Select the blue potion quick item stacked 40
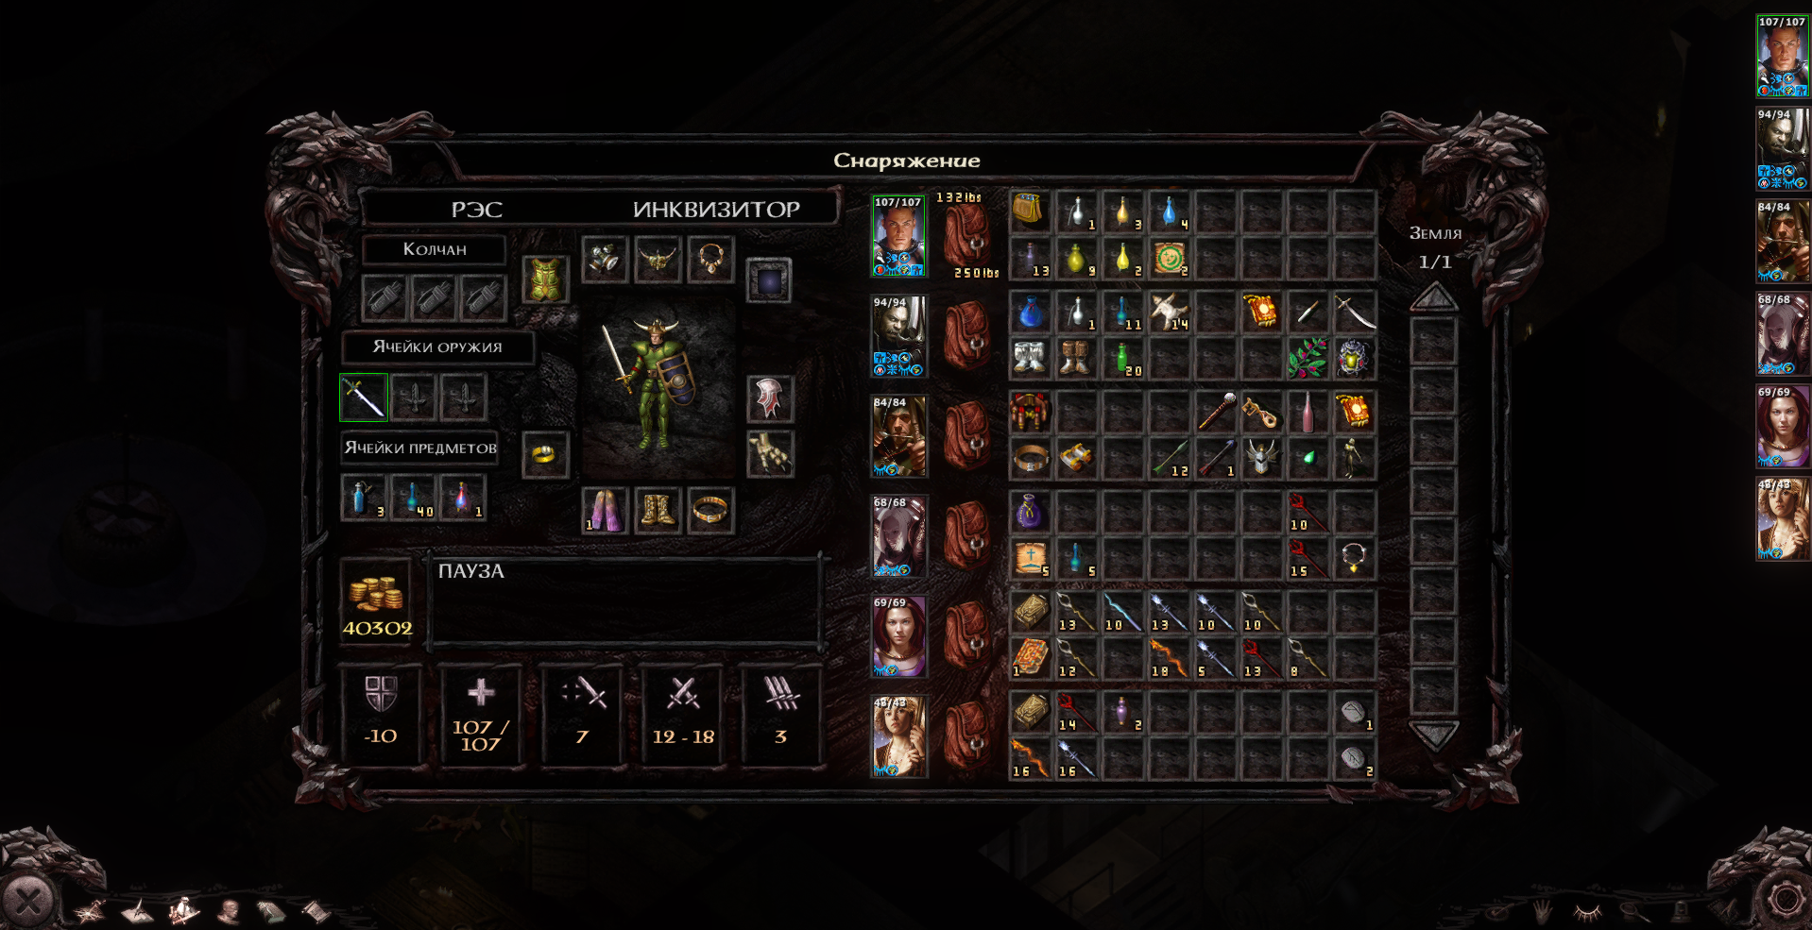Viewport: 1812px width, 930px height. [x=413, y=498]
